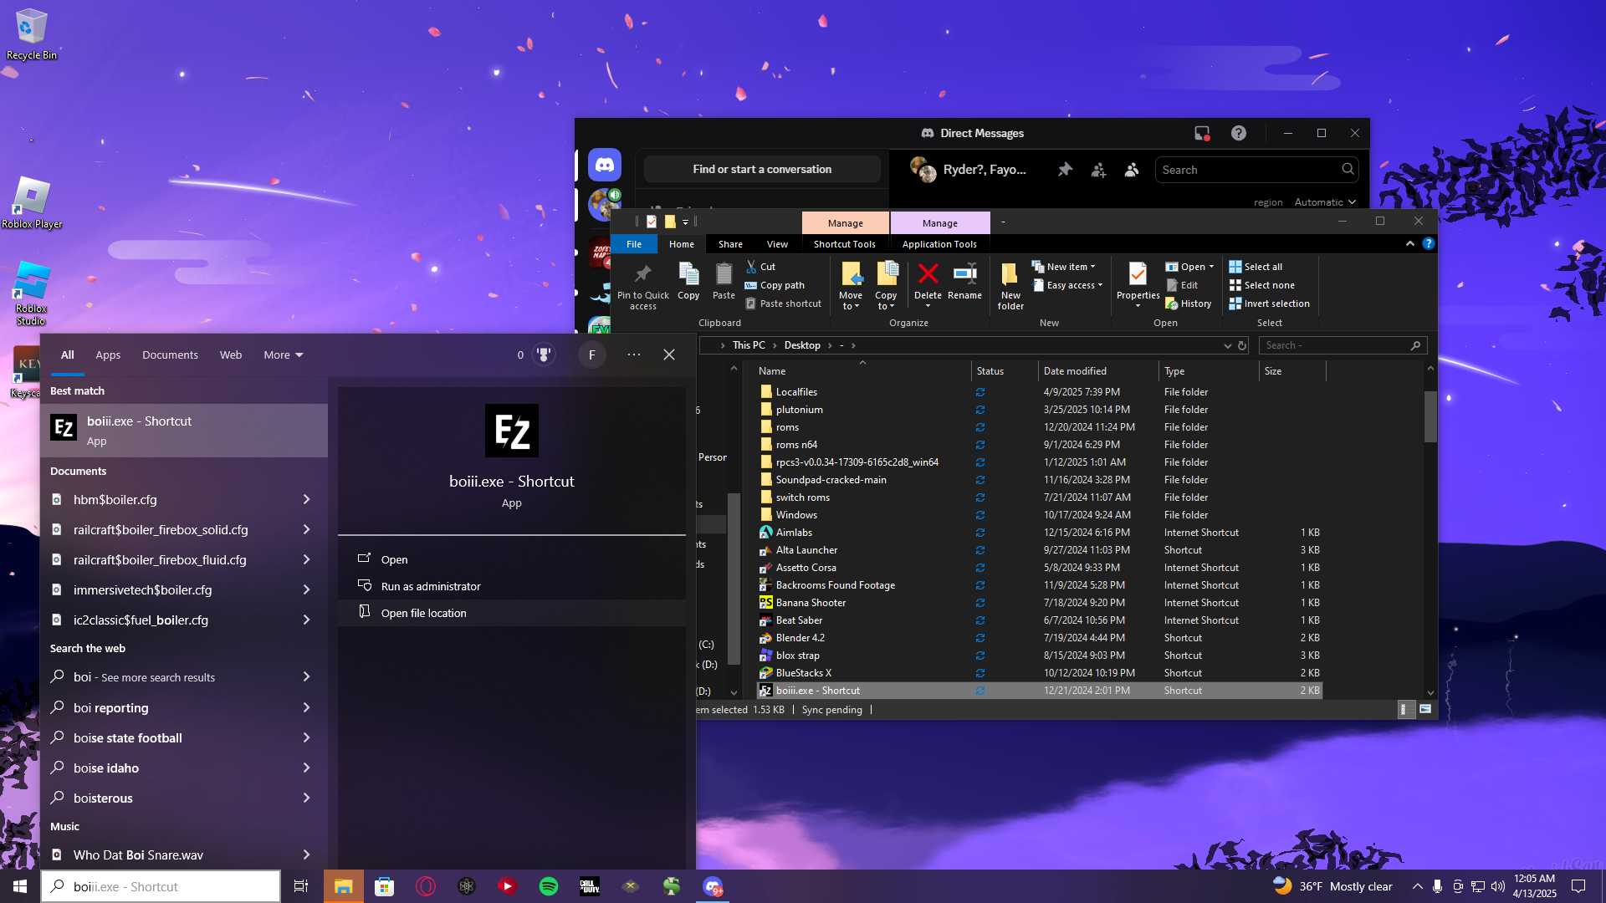This screenshot has width=1606, height=903.
Task: Open the Discord region Automatic dropdown
Action: coord(1326,202)
